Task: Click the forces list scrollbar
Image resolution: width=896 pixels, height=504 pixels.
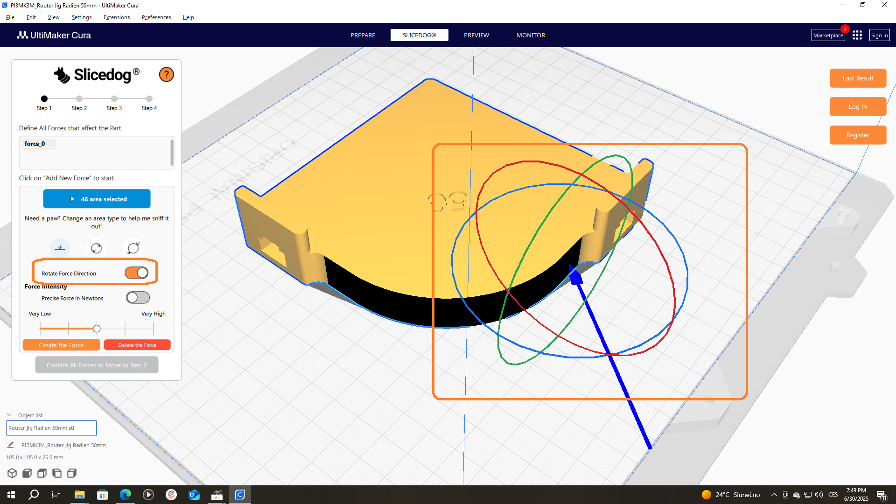Action: tap(172, 152)
